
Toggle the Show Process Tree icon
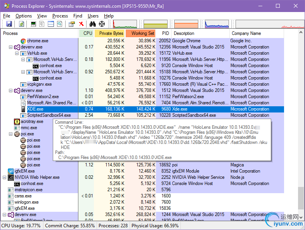pyautogui.click(x=42, y=24)
